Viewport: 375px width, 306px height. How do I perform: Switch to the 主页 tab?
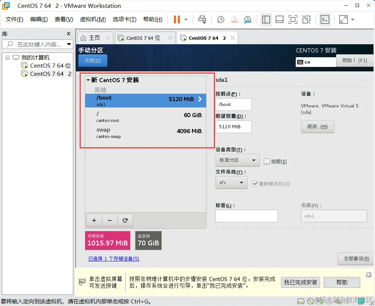point(95,37)
